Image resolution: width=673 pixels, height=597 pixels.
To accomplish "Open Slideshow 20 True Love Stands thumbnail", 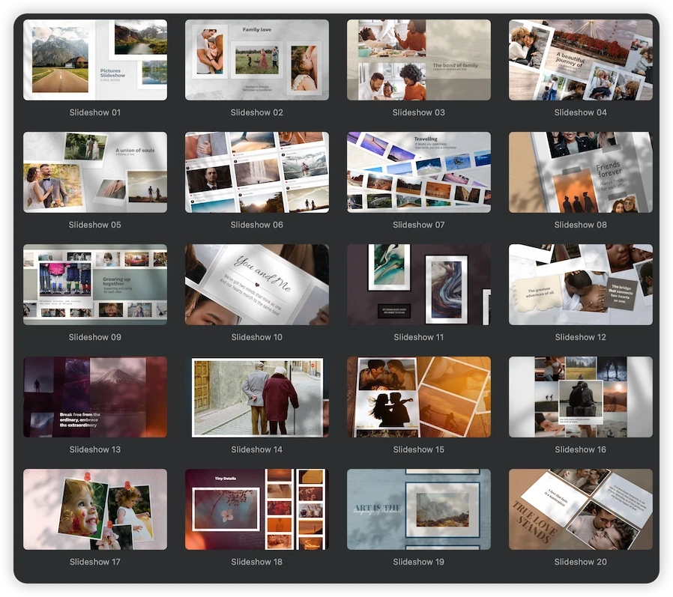I will [581, 509].
